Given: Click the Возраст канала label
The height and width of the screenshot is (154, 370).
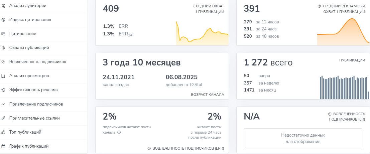Looking at the screenshot, I should pos(208,95).
